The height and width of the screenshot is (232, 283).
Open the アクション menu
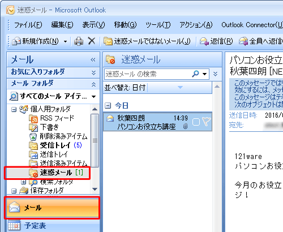click(196, 25)
